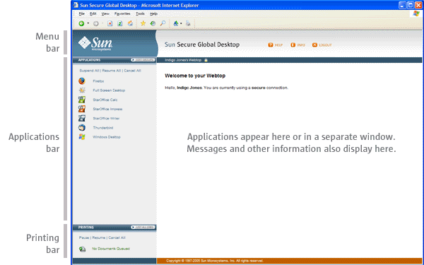Screen dimensions: 424x265
Task: Open the History toolbar icon
Action: coord(153,23)
